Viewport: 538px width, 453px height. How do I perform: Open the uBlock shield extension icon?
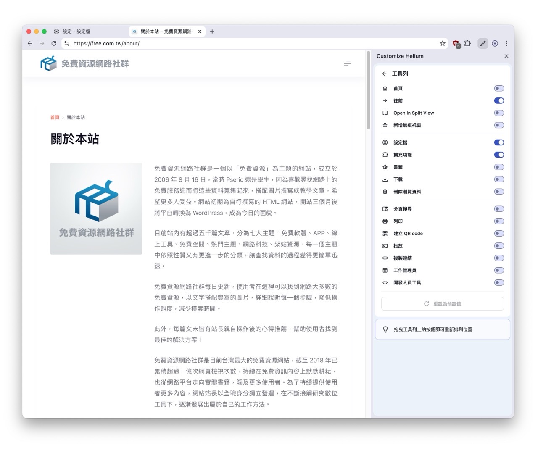[456, 43]
